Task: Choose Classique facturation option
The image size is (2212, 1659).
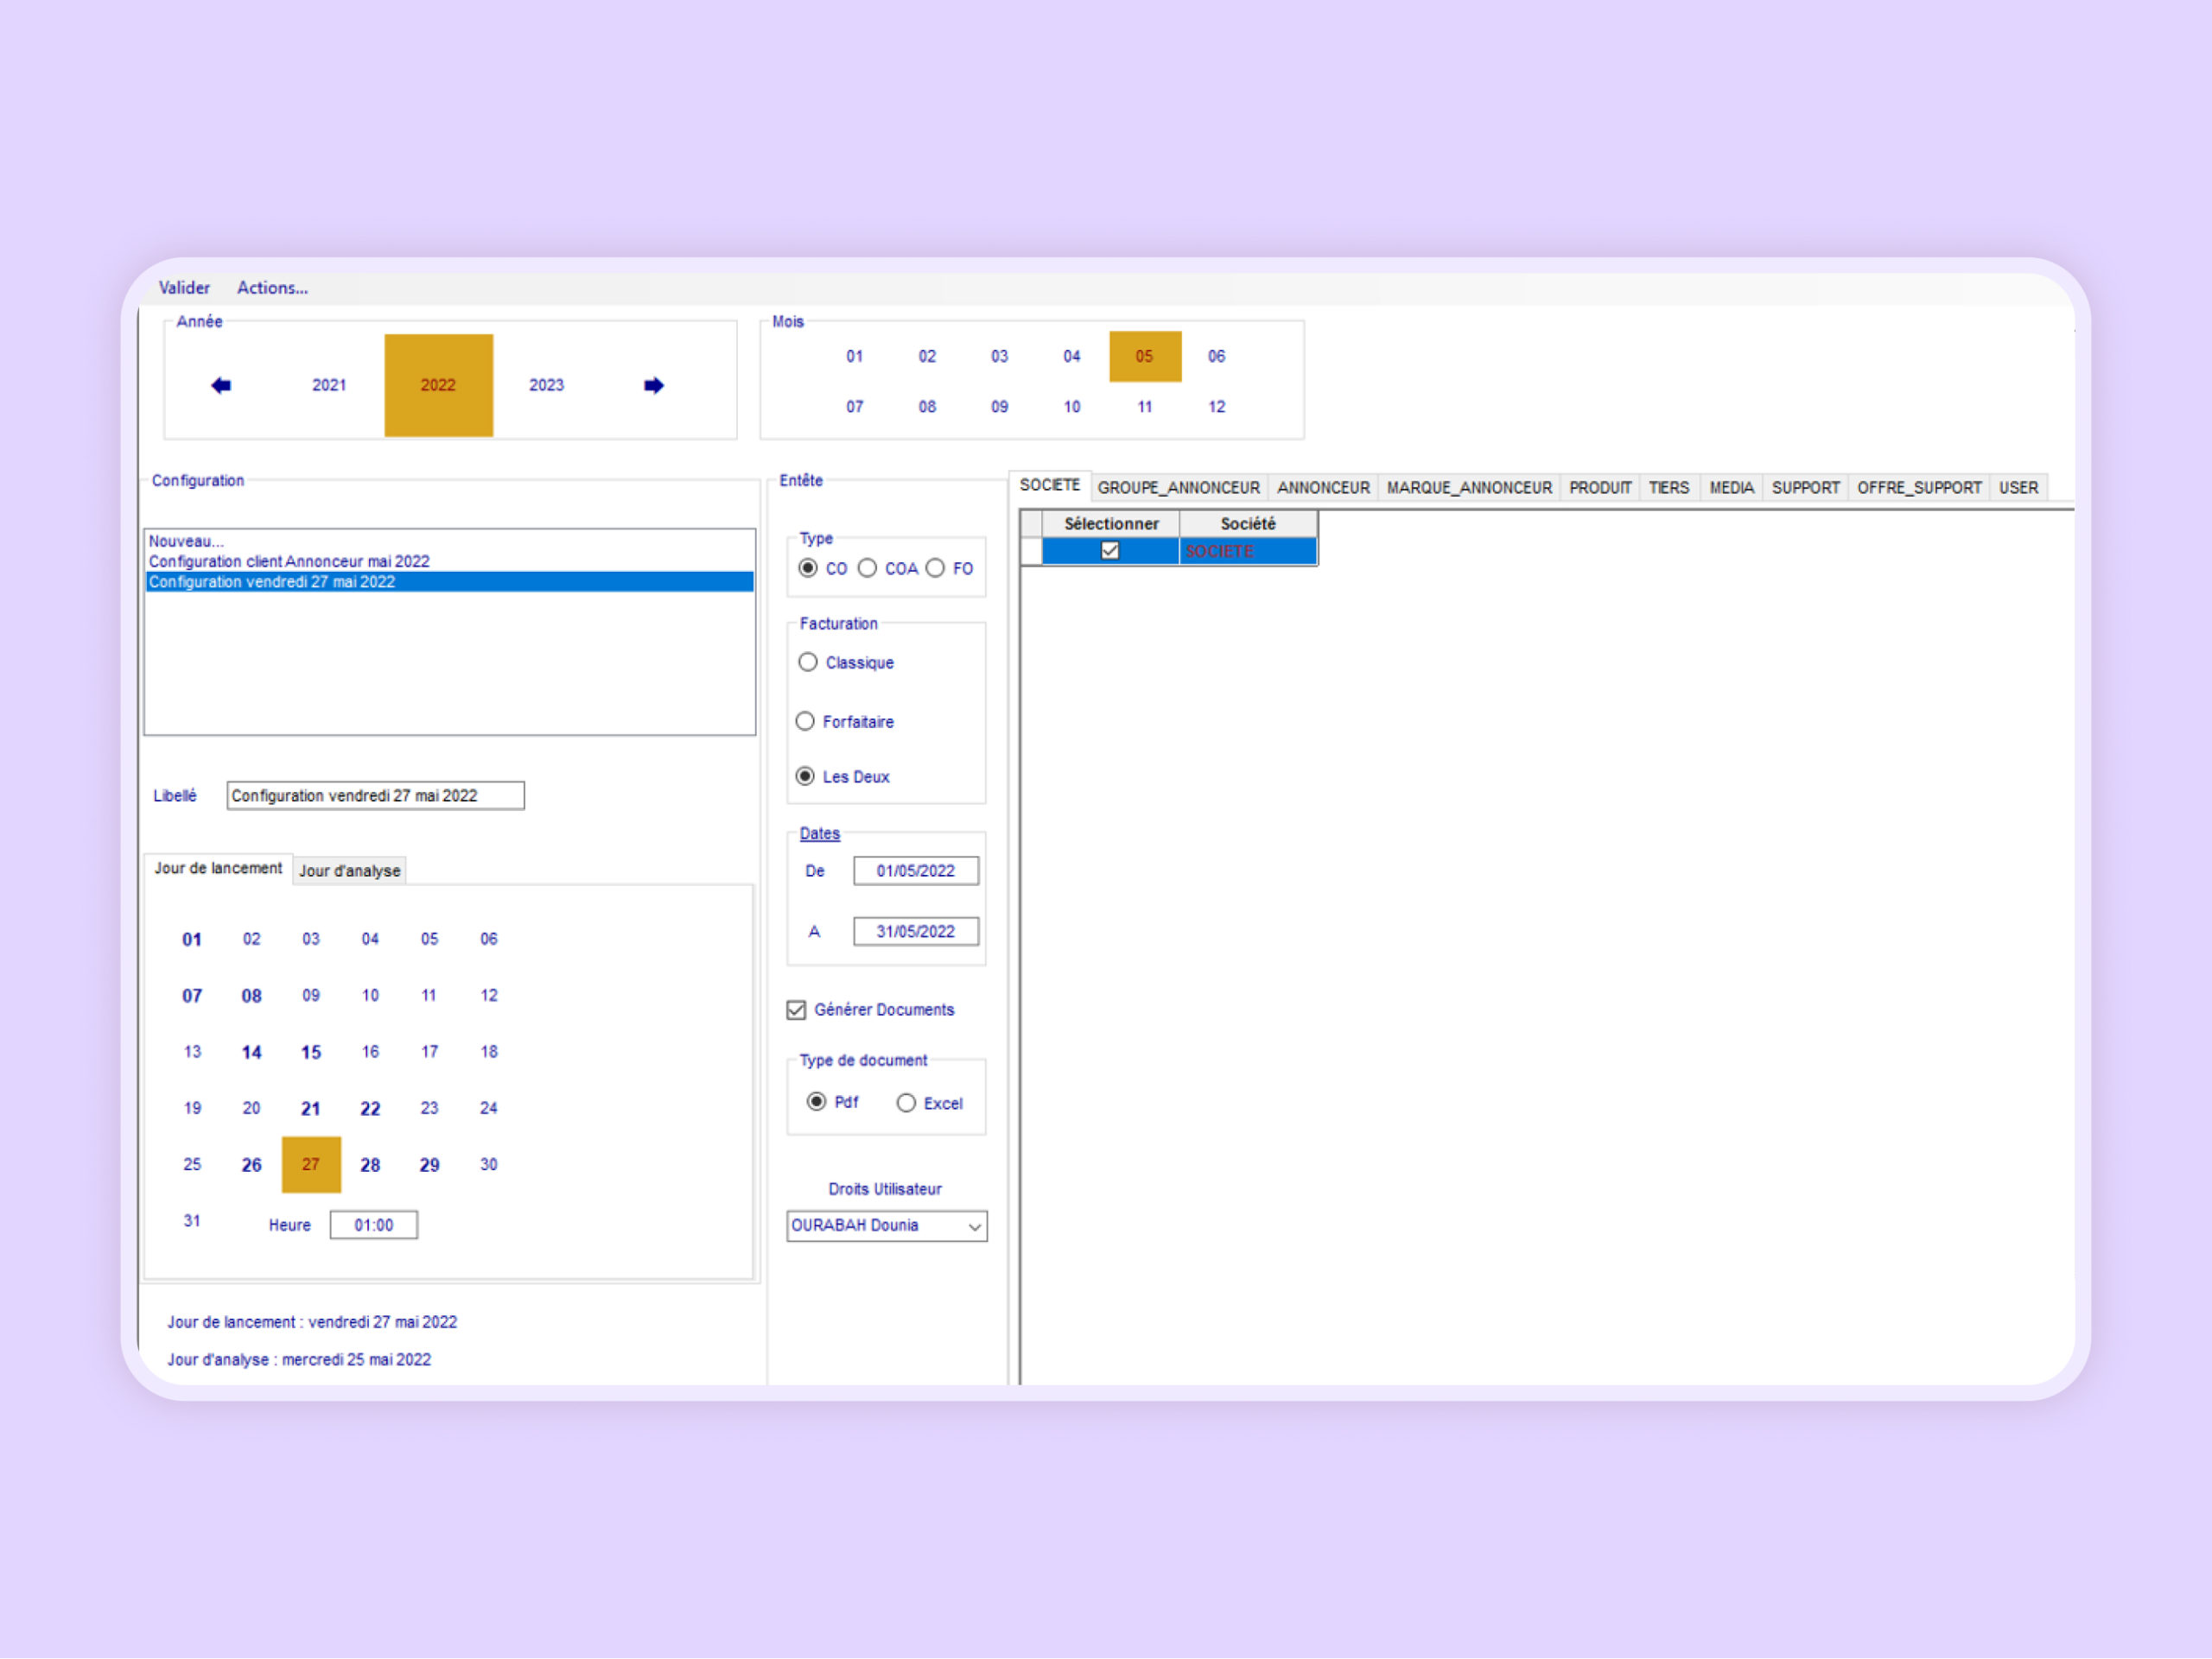Action: (808, 662)
